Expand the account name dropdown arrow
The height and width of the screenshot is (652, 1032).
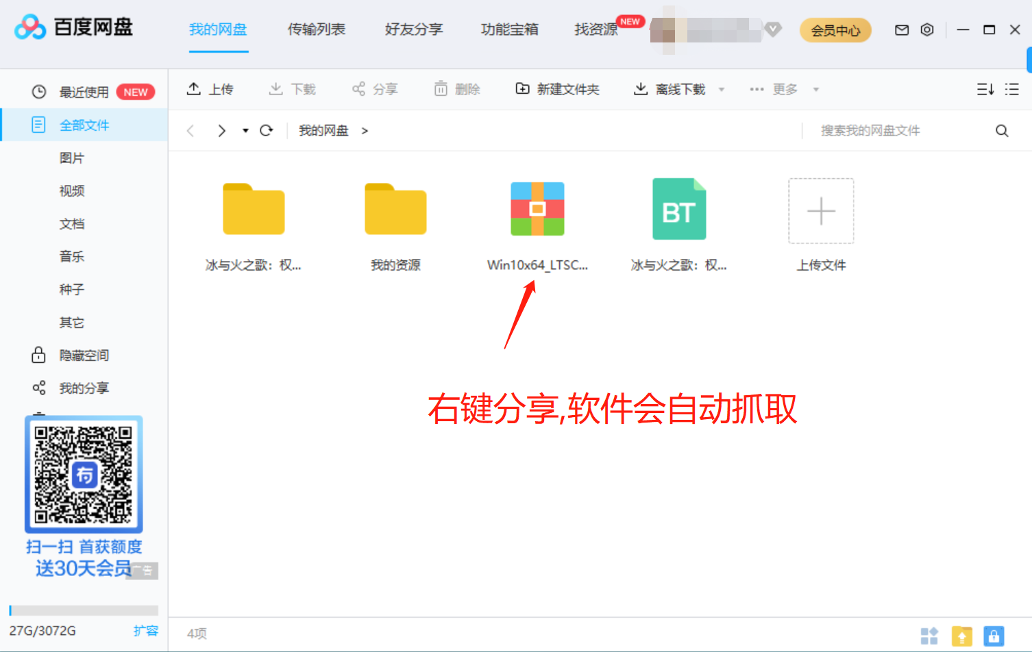tap(773, 30)
